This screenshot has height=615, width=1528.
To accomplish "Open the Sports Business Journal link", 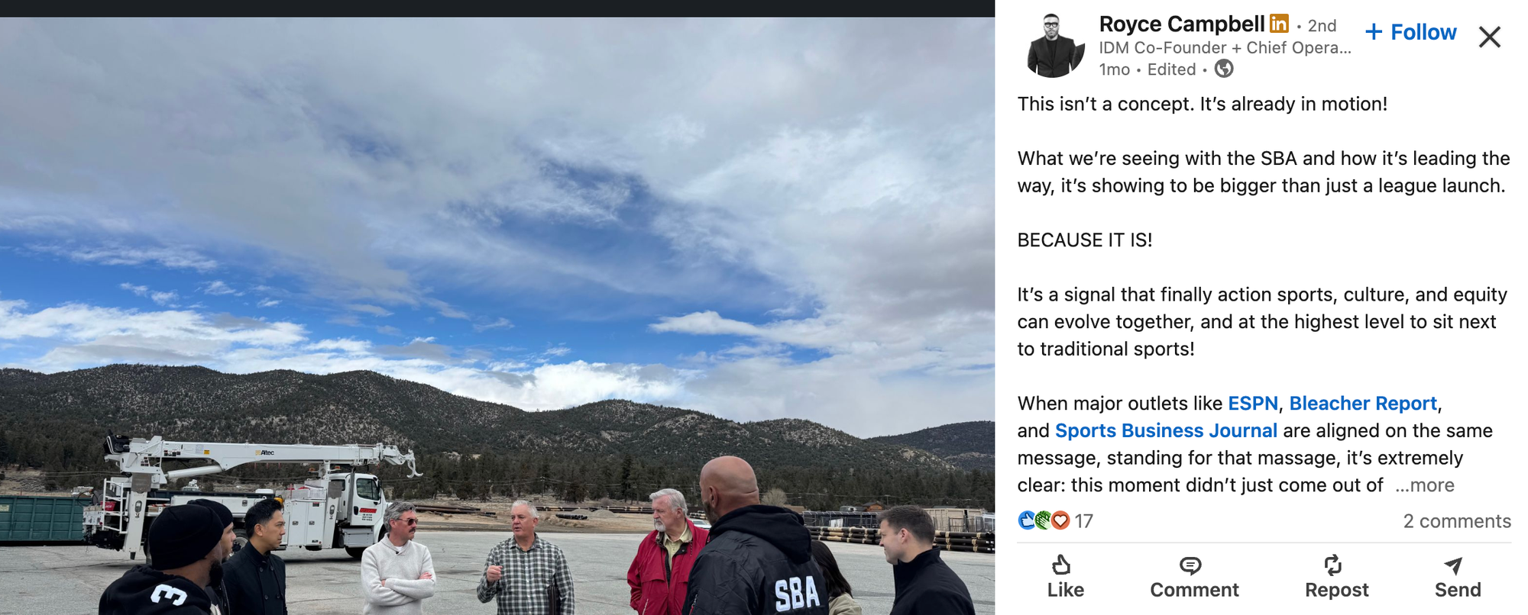I will [x=1166, y=431].
